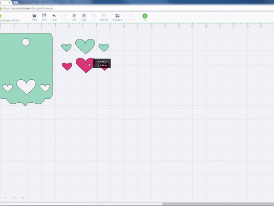Screen dimensions: 274x206
Task: Open the dimmed Align dropdown
Action: 131,17
